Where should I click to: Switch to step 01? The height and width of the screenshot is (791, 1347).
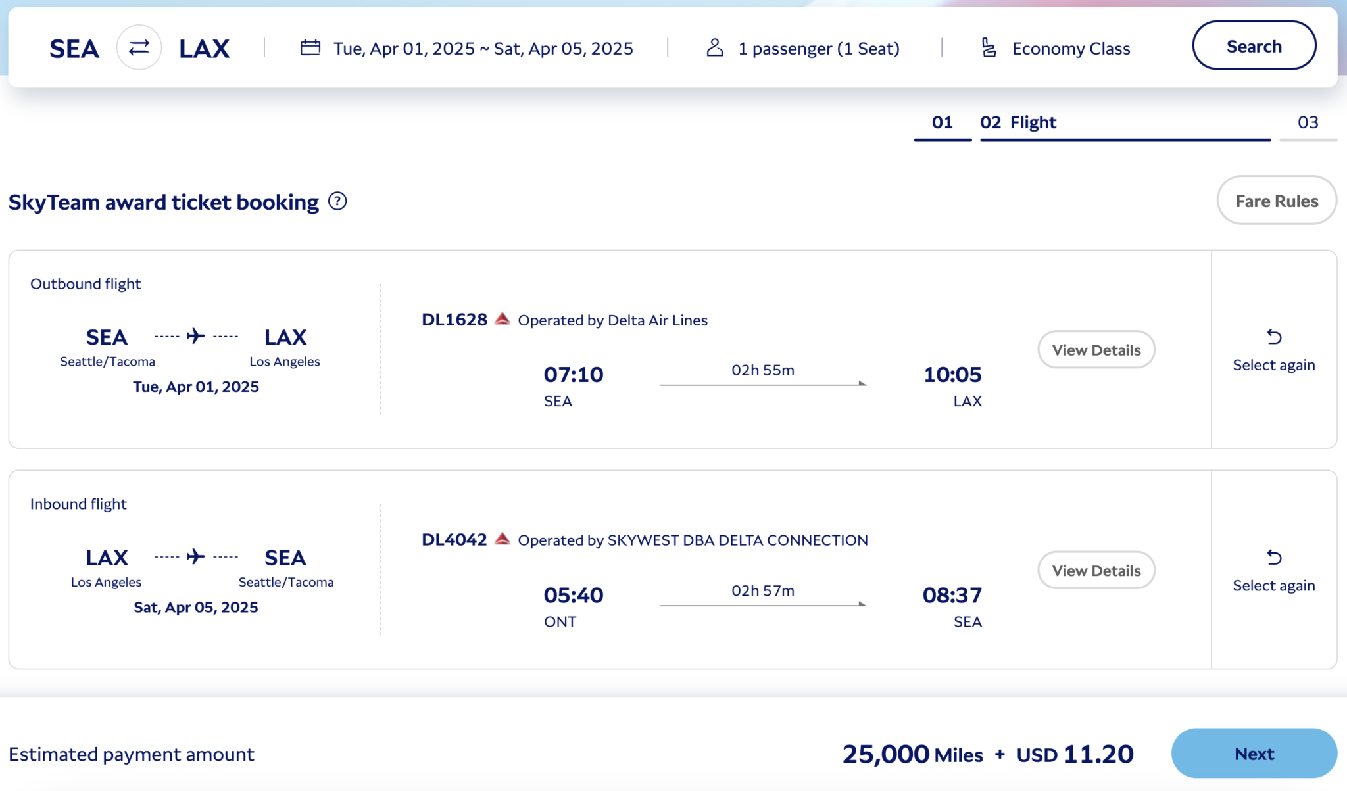coord(943,122)
